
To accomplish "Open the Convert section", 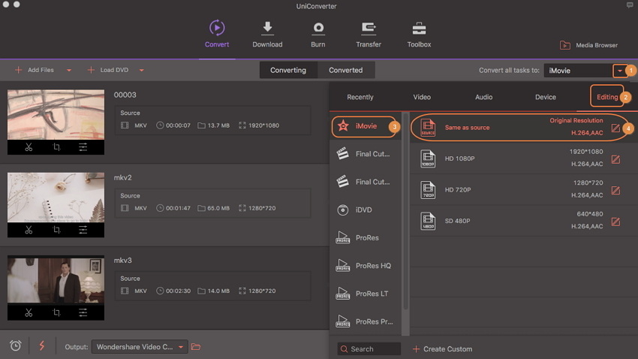I will point(217,34).
